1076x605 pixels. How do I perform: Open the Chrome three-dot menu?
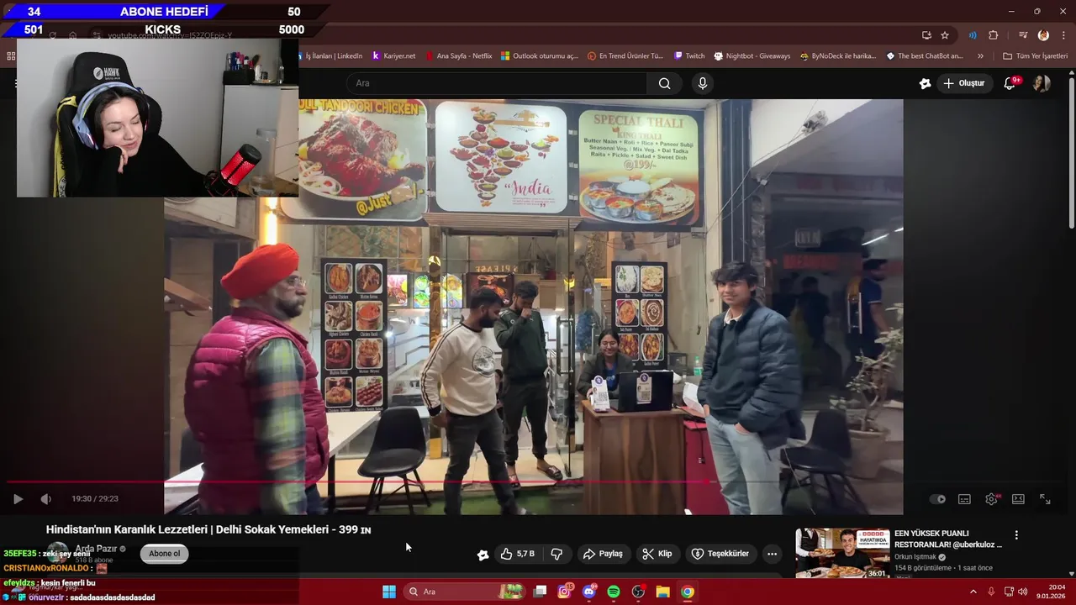point(1063,35)
